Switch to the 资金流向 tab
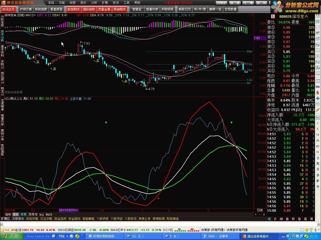Viewport: 321px width, 240px height. (60, 219)
